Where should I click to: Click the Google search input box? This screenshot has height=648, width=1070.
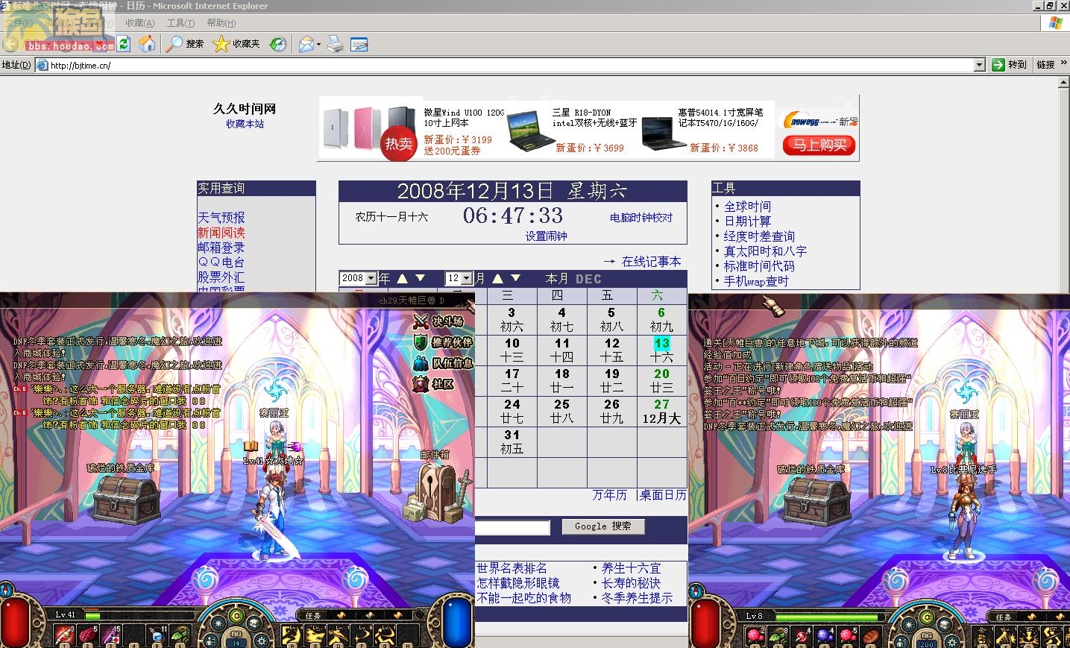click(x=512, y=527)
